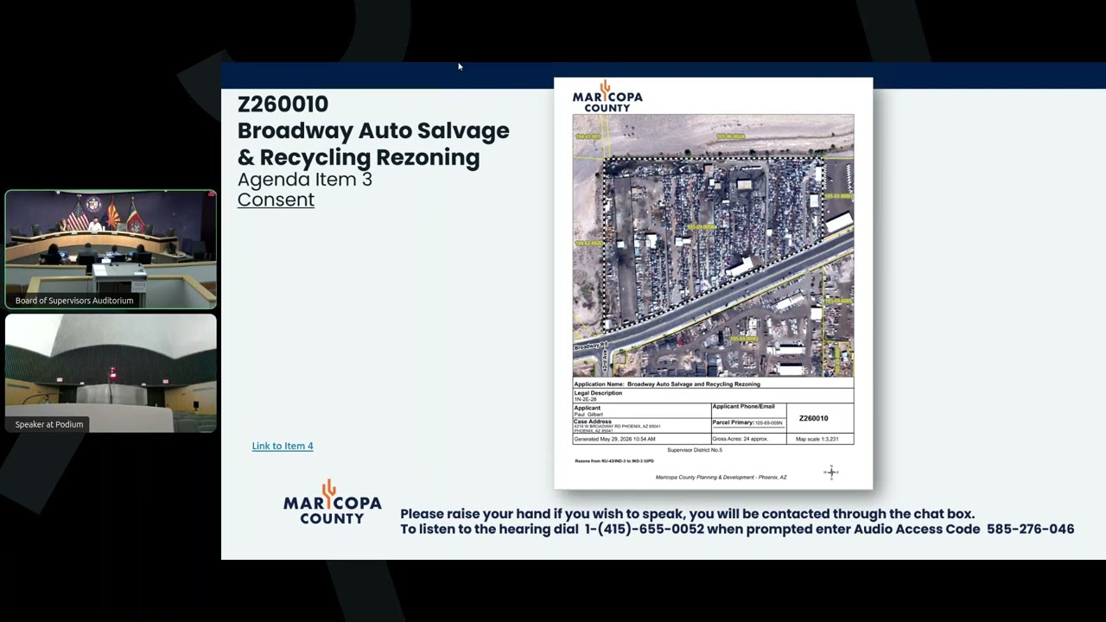Click the 'Map scale 1:3,231' cell
The image size is (1106, 622).
pos(821,439)
